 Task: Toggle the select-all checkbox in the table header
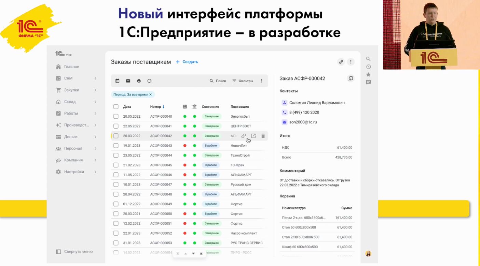(116, 107)
